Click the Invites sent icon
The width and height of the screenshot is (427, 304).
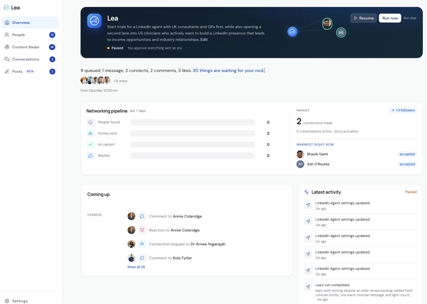coord(90,133)
